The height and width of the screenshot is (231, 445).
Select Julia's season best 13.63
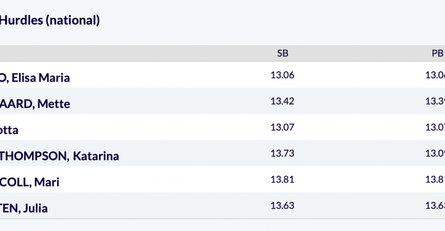283,205
